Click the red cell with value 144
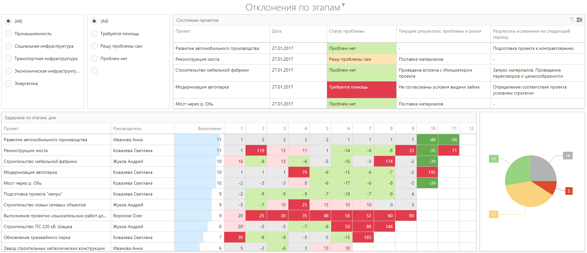Viewport: 587px width, 253px height. (x=385, y=226)
